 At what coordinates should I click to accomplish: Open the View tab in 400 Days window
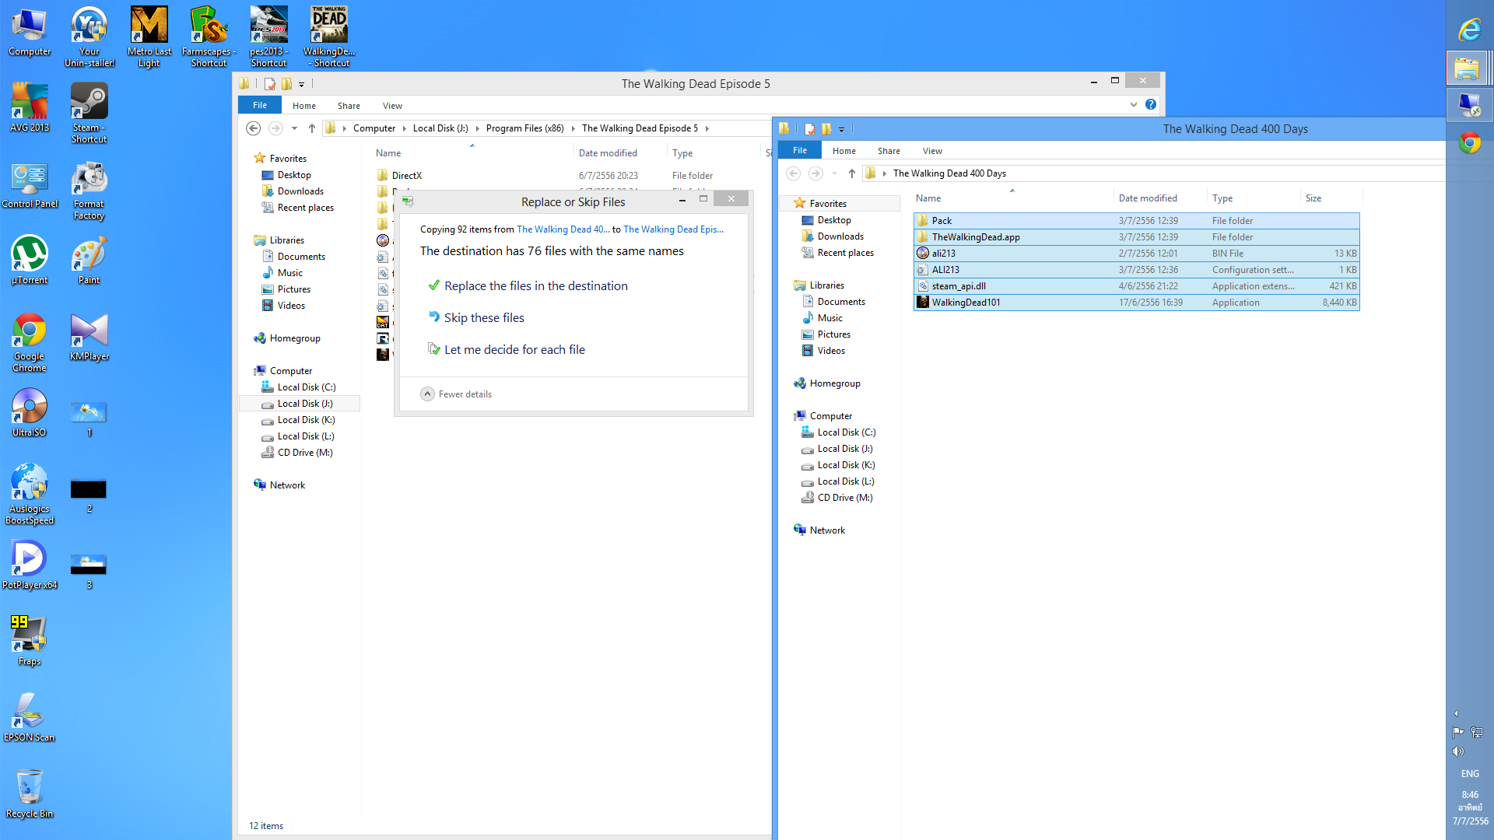coord(932,151)
